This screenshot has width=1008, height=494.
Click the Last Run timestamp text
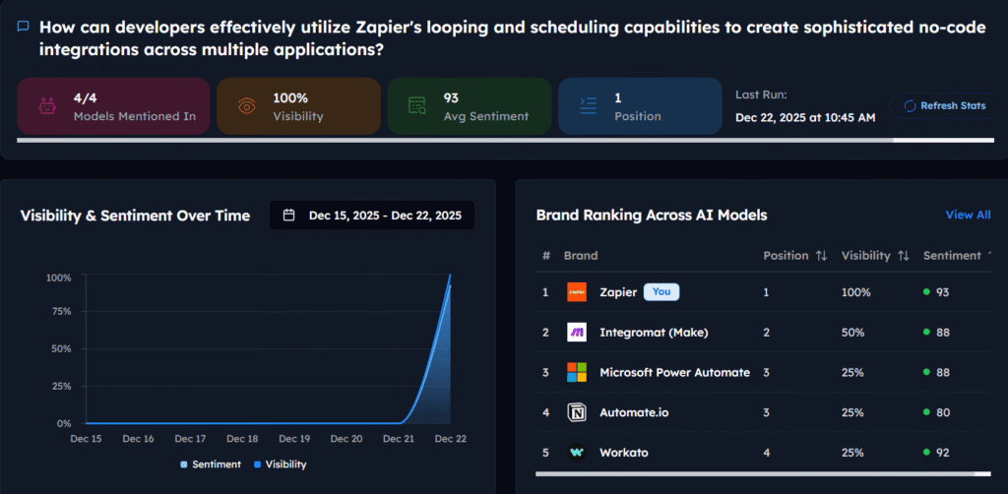pos(805,118)
